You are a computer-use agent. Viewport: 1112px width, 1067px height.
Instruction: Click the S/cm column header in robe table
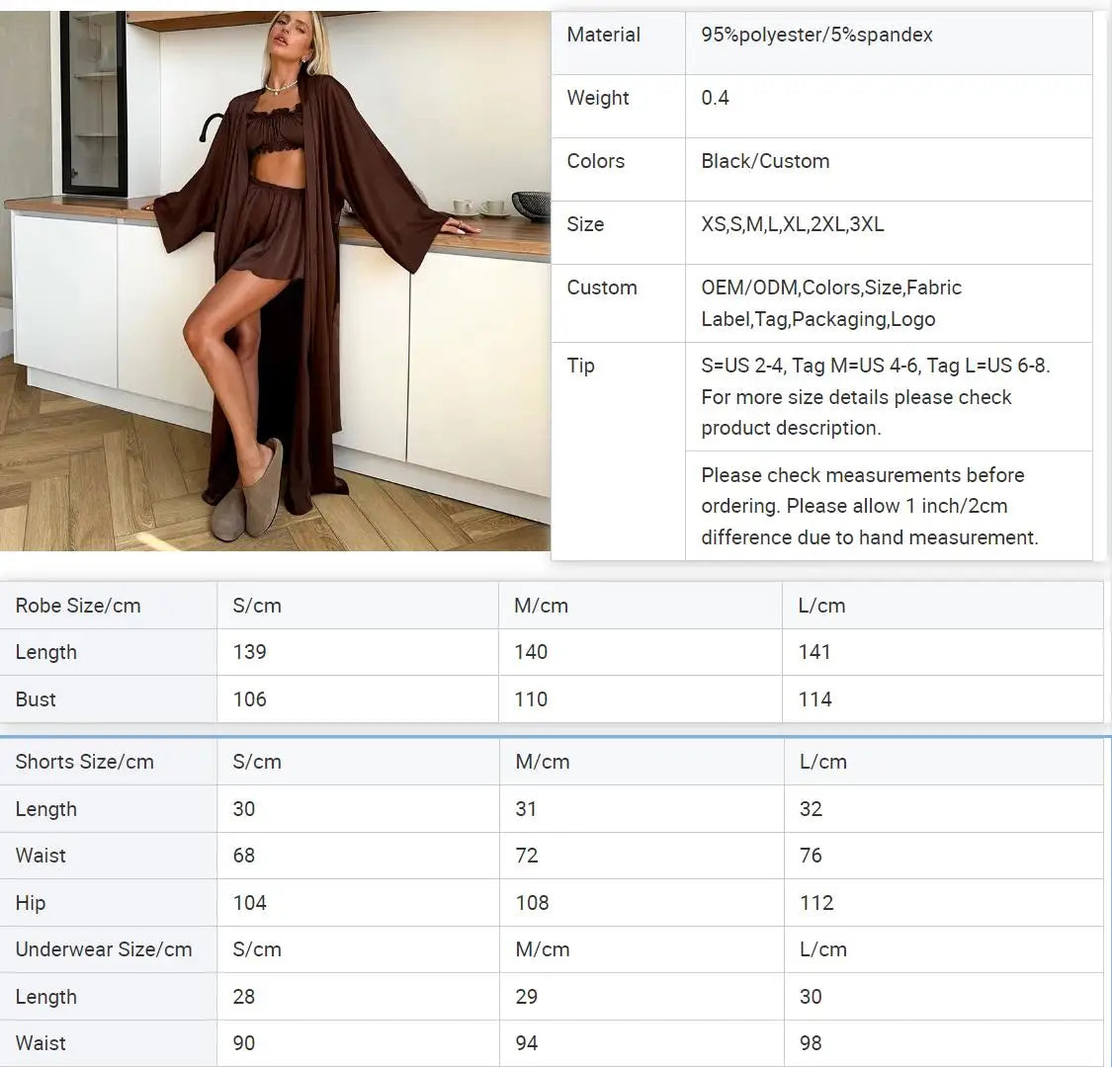tap(256, 605)
